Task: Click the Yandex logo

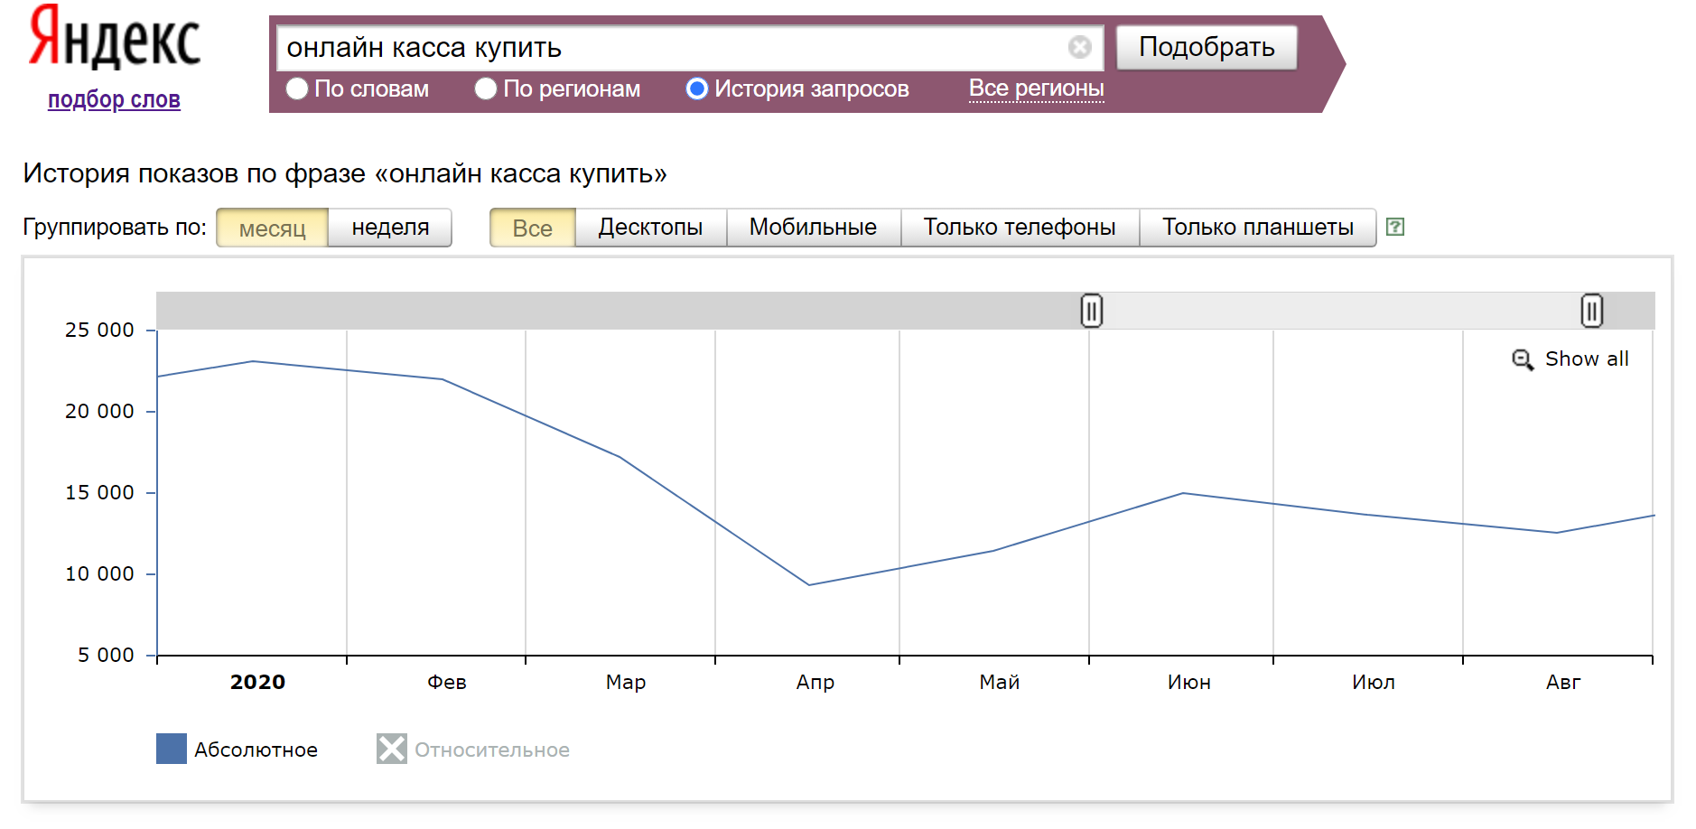Action: coord(114,38)
